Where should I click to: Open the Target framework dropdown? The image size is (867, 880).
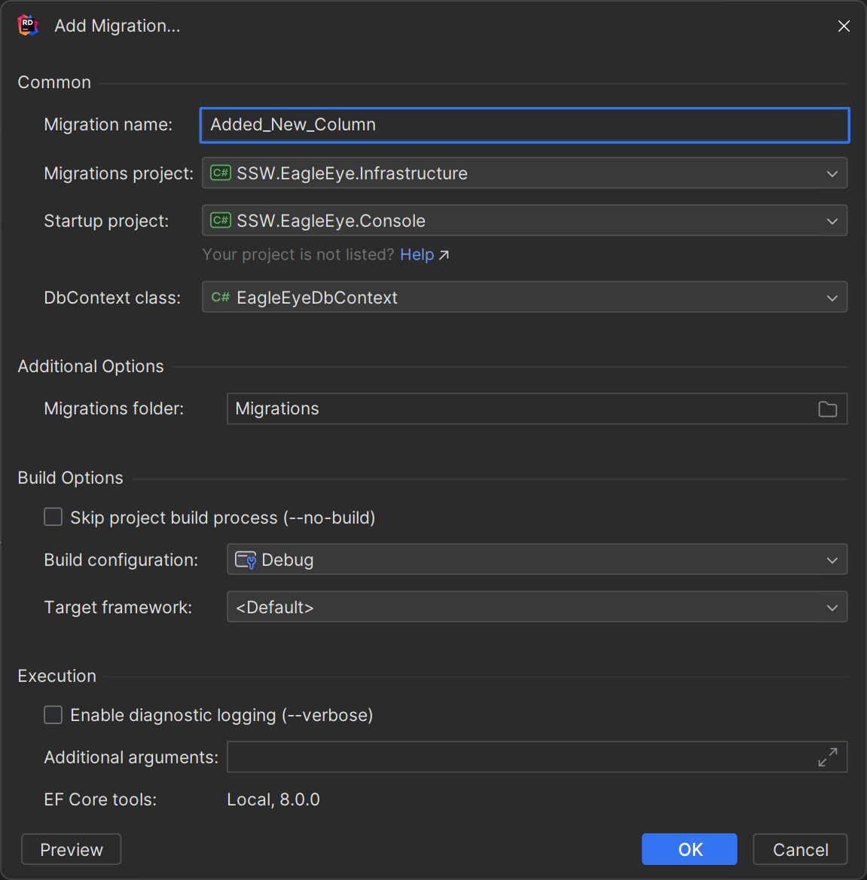(832, 607)
